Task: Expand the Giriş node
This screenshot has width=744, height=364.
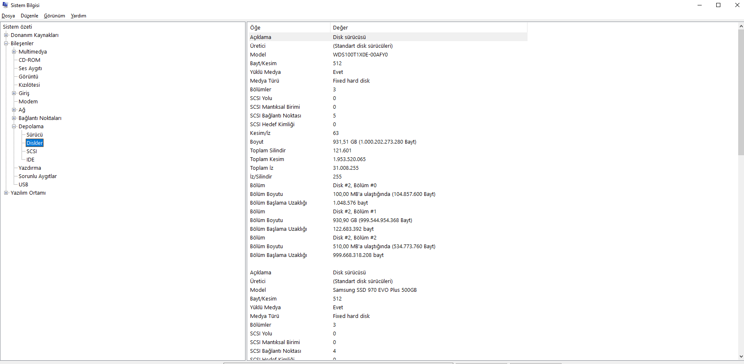Action: [x=14, y=93]
